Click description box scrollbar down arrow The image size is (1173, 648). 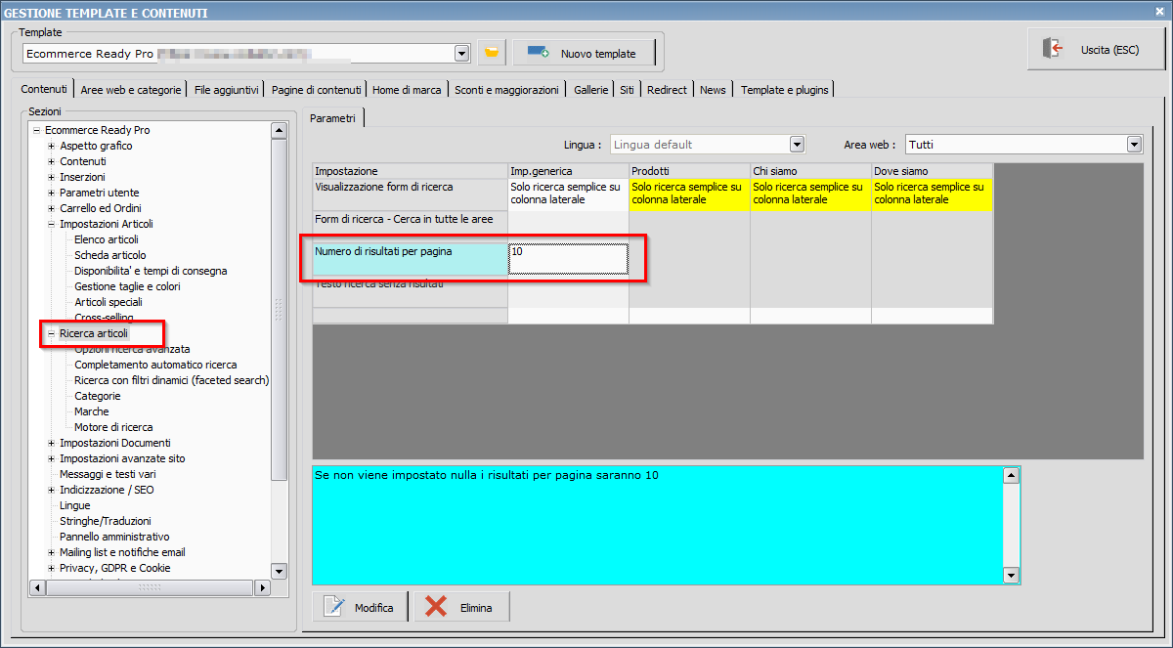1012,576
